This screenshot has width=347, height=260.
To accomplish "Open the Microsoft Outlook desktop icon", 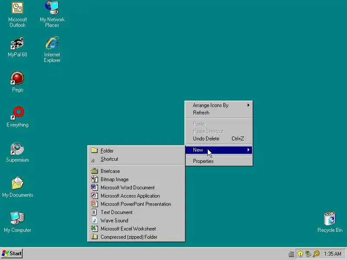I will click(x=17, y=8).
